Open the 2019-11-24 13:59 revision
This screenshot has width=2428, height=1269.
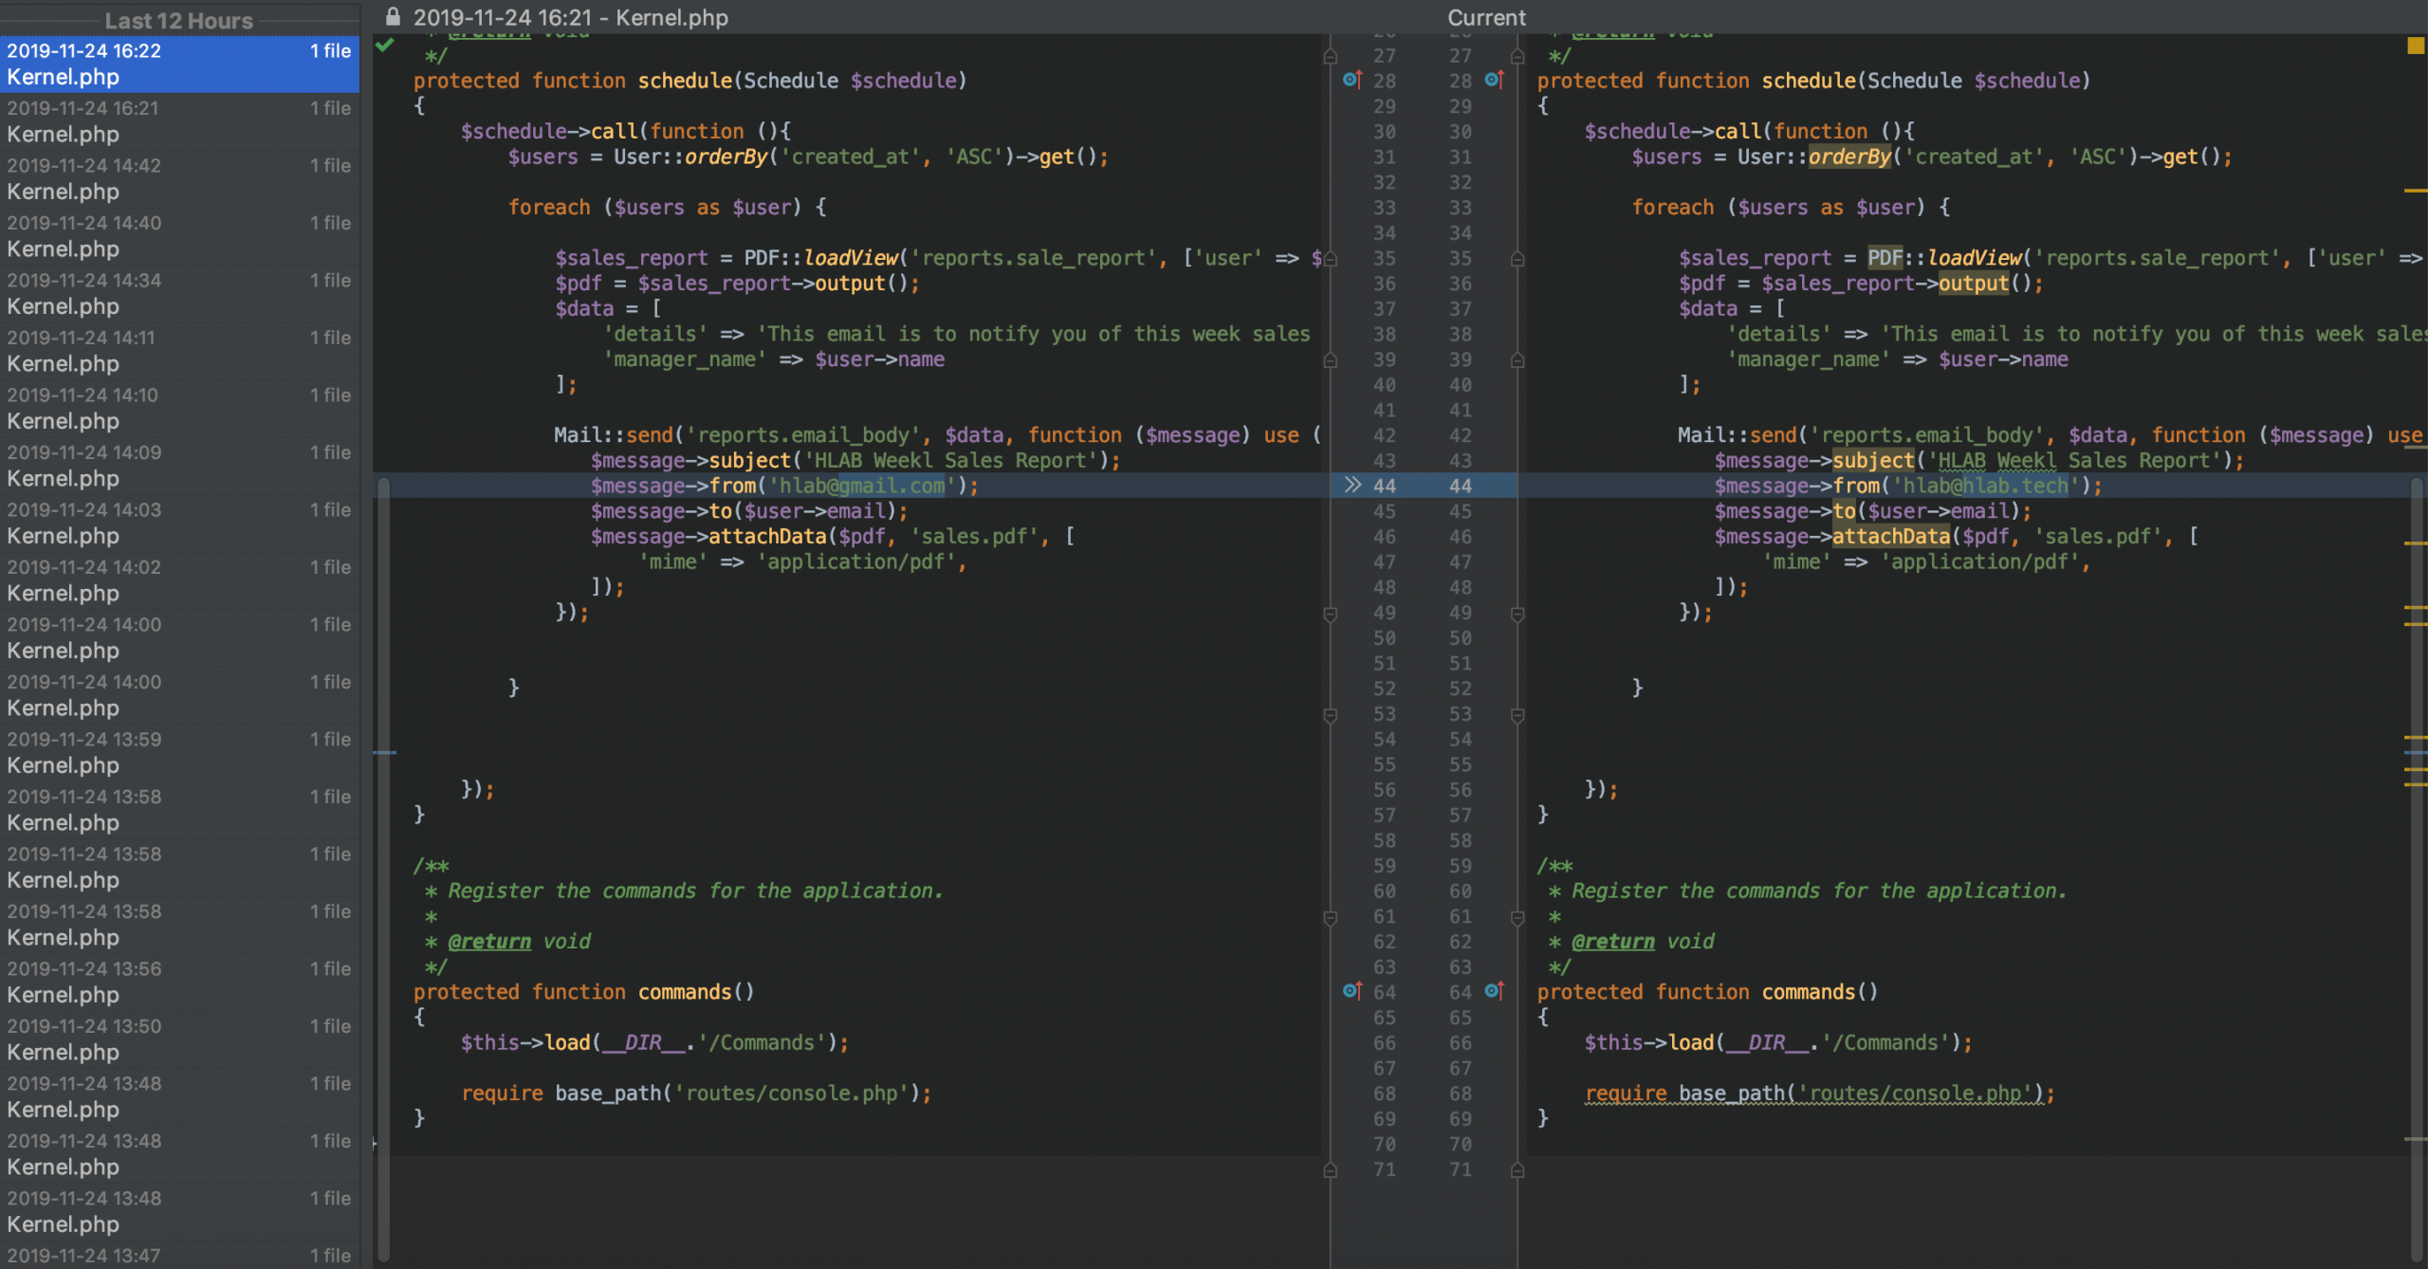point(179,752)
